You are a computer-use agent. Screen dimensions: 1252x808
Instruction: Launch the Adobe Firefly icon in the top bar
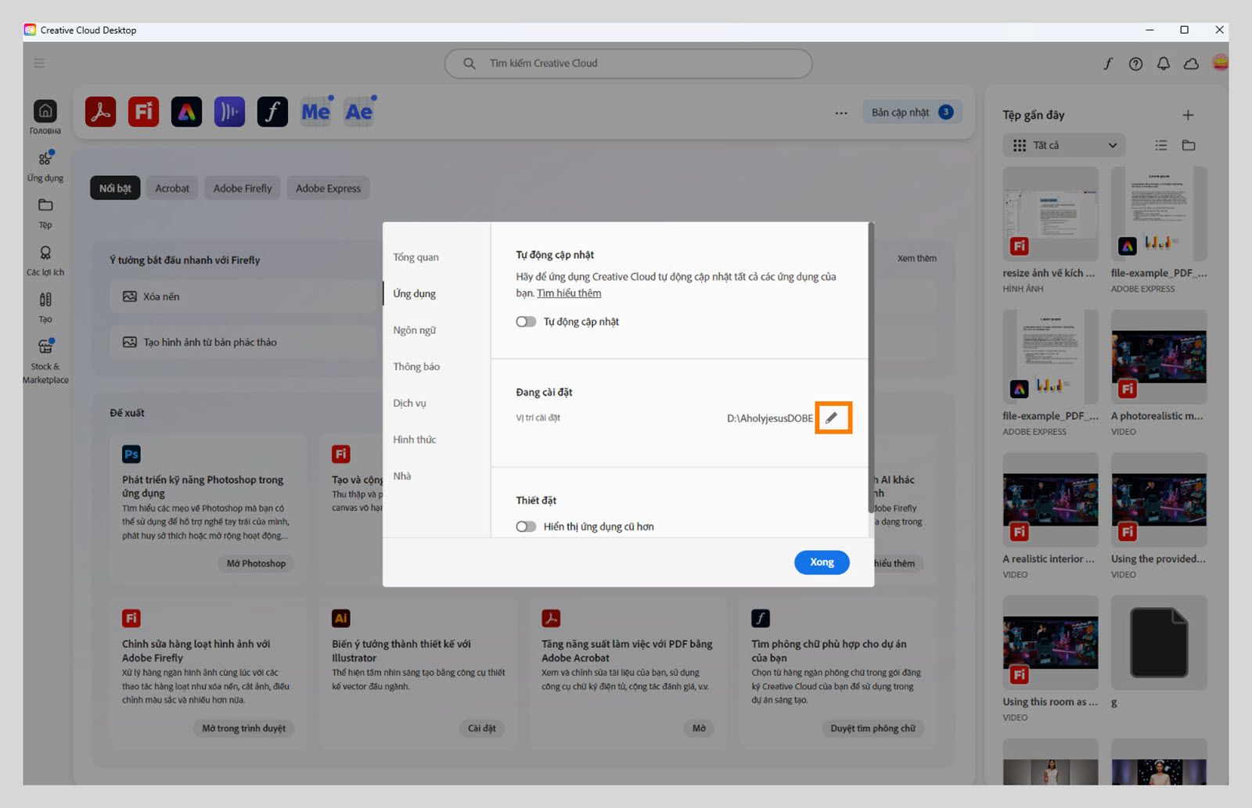[143, 112]
